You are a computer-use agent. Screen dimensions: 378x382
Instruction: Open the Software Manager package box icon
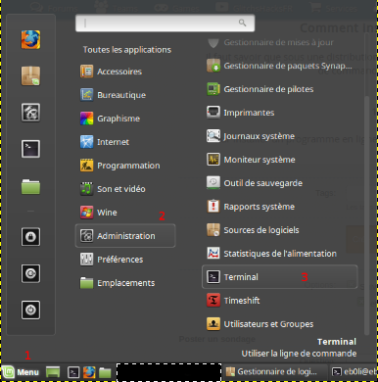(30, 76)
